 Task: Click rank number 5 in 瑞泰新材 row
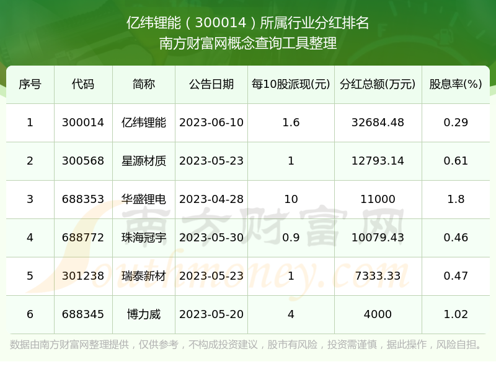(x=30, y=276)
